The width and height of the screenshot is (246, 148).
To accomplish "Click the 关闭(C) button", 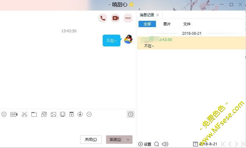I will click(91, 140).
